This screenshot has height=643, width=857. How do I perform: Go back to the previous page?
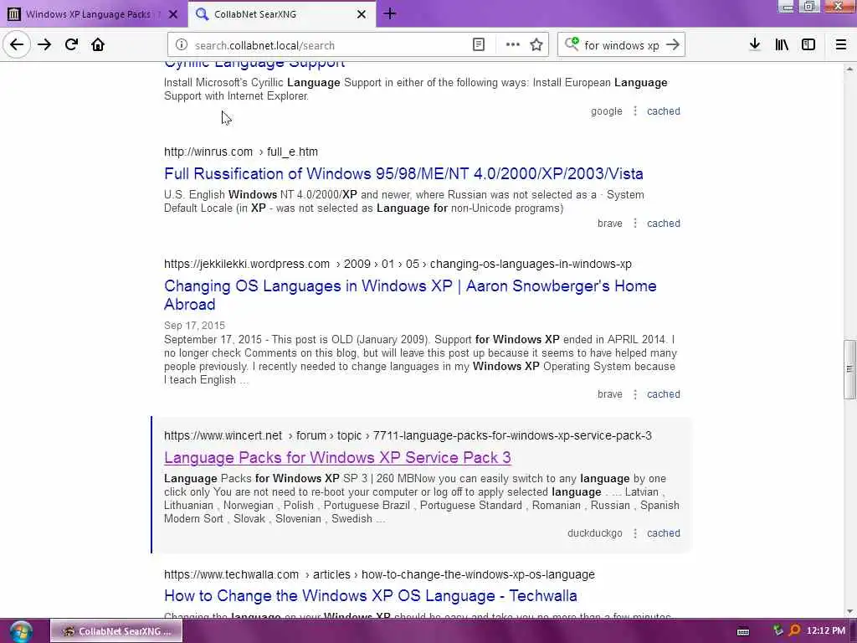(x=17, y=45)
